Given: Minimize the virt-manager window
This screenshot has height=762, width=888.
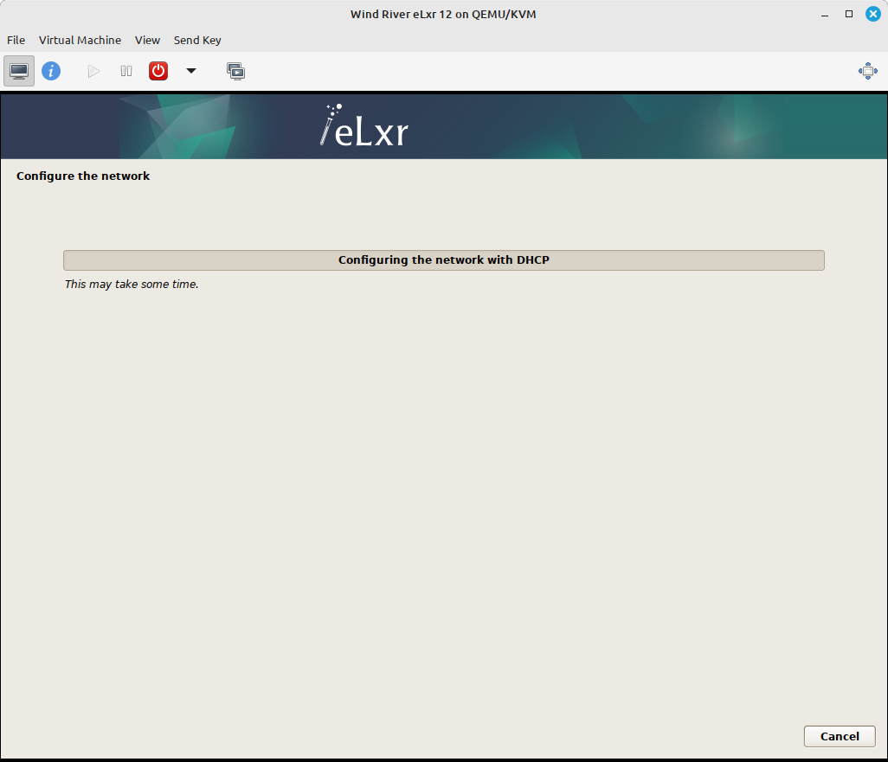Looking at the screenshot, I should tap(824, 14).
